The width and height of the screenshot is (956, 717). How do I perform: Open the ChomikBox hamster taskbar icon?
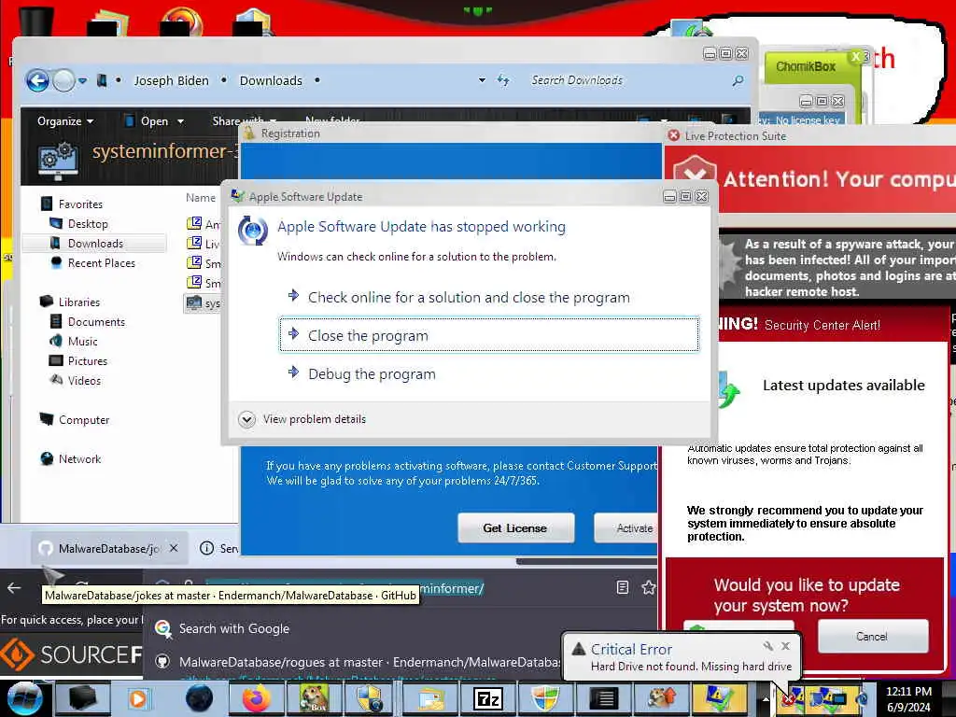coord(314,698)
